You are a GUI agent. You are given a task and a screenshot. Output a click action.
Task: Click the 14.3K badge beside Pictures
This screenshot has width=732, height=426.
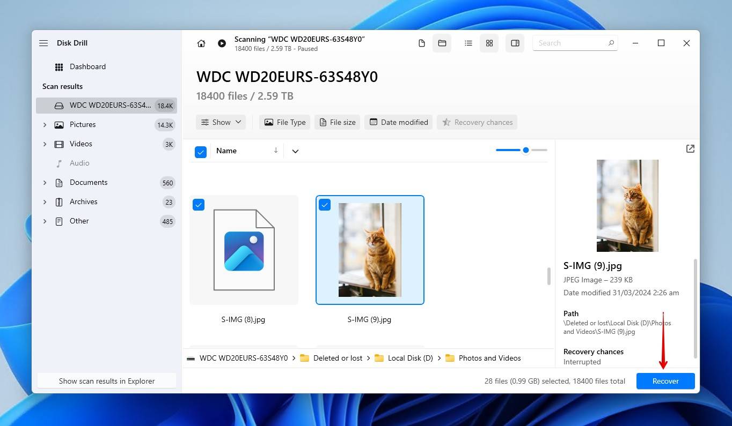point(164,125)
